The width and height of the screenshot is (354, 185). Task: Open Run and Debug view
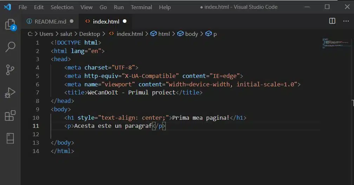(10, 93)
